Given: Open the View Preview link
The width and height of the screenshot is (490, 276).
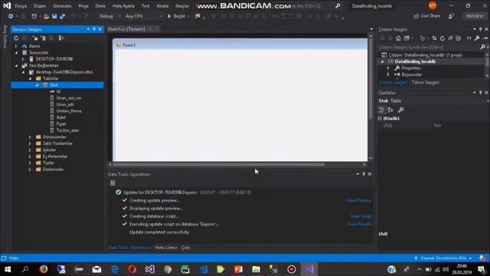Looking at the screenshot, I should pos(359,200).
